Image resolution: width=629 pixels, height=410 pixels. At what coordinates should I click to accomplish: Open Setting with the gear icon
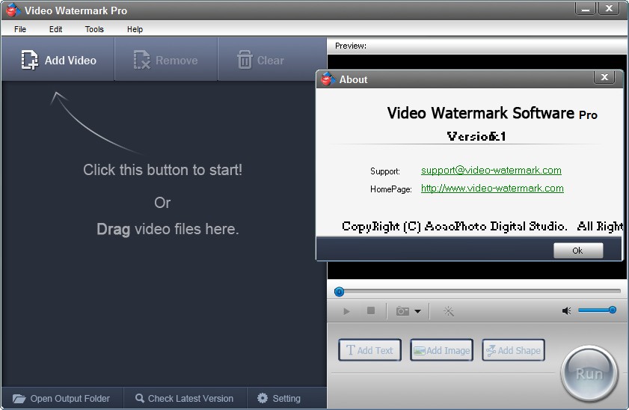[x=279, y=398]
